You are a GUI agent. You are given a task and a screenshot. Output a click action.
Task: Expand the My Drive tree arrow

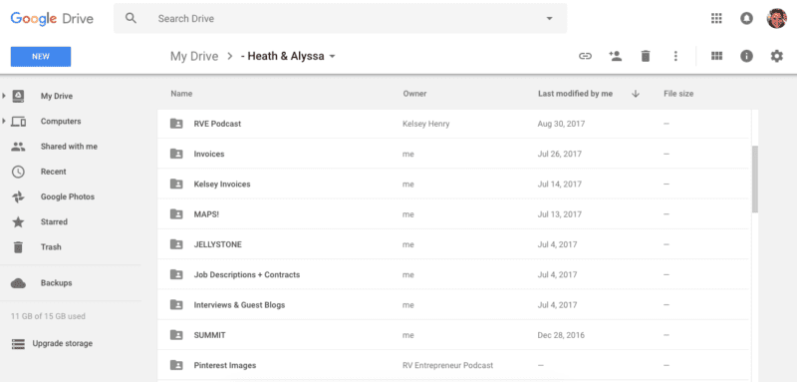pyautogui.click(x=4, y=96)
